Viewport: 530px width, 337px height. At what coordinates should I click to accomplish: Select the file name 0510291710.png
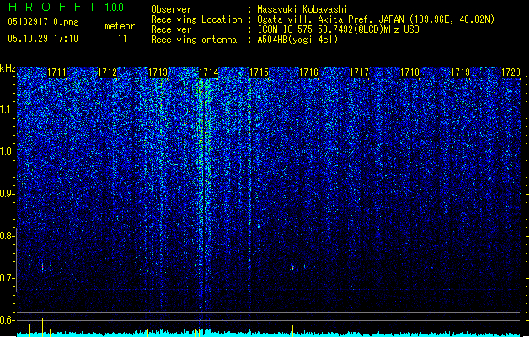point(43,22)
